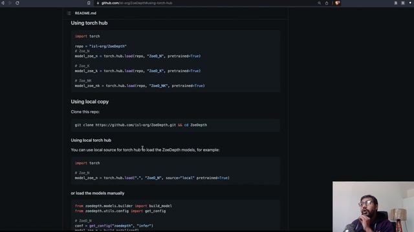
Task: Open the Brave Shields lion icon
Action: (x=337, y=3)
